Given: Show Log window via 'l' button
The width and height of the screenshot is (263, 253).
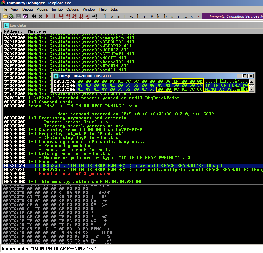Looking at the screenshot, I should point(105,16).
